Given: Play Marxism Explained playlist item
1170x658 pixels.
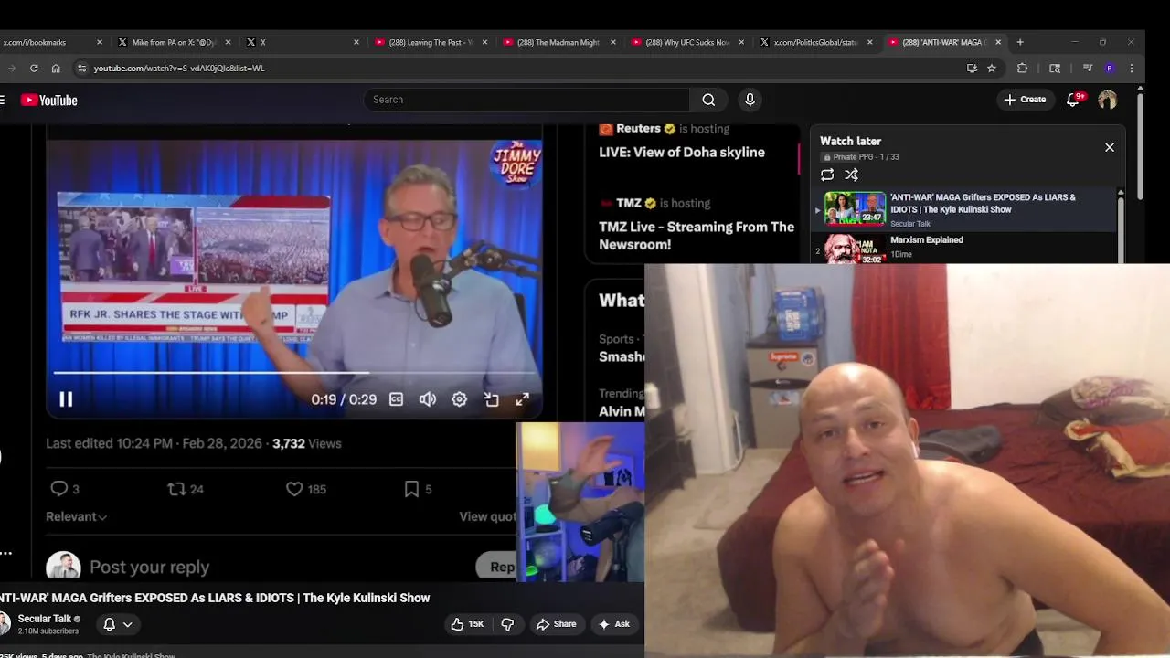Looking at the screenshot, I should (963, 247).
